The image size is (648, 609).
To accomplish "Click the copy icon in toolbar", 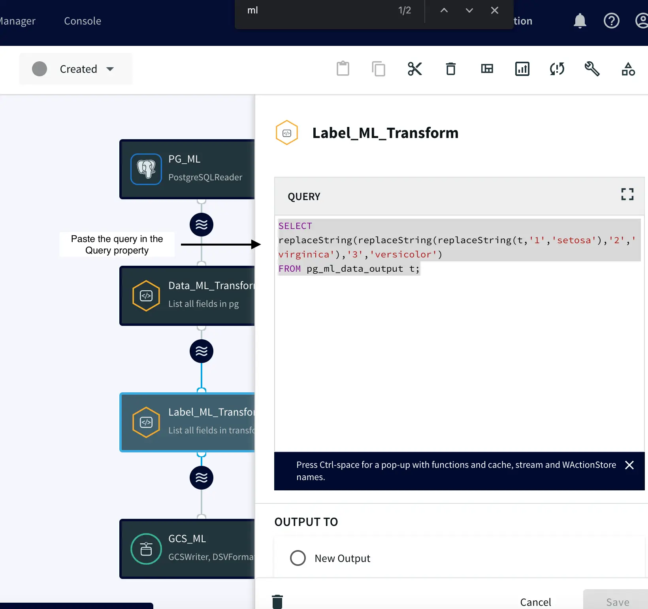I will coord(378,69).
